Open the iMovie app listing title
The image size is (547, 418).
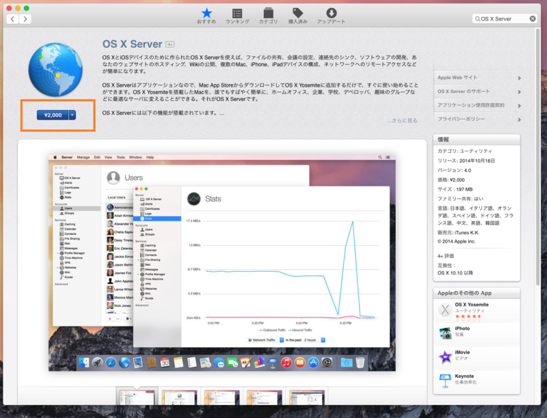[x=462, y=352]
